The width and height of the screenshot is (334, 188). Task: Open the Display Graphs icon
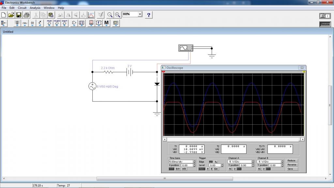point(91,15)
